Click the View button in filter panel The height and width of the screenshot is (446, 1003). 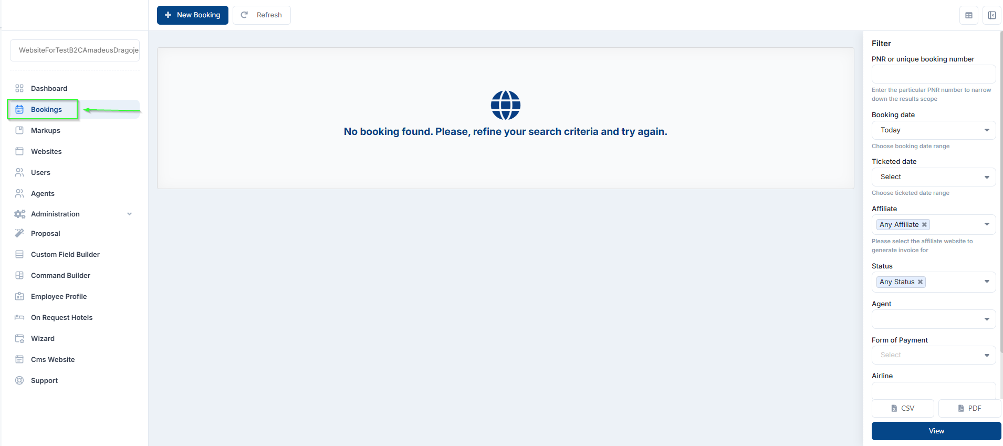point(936,431)
